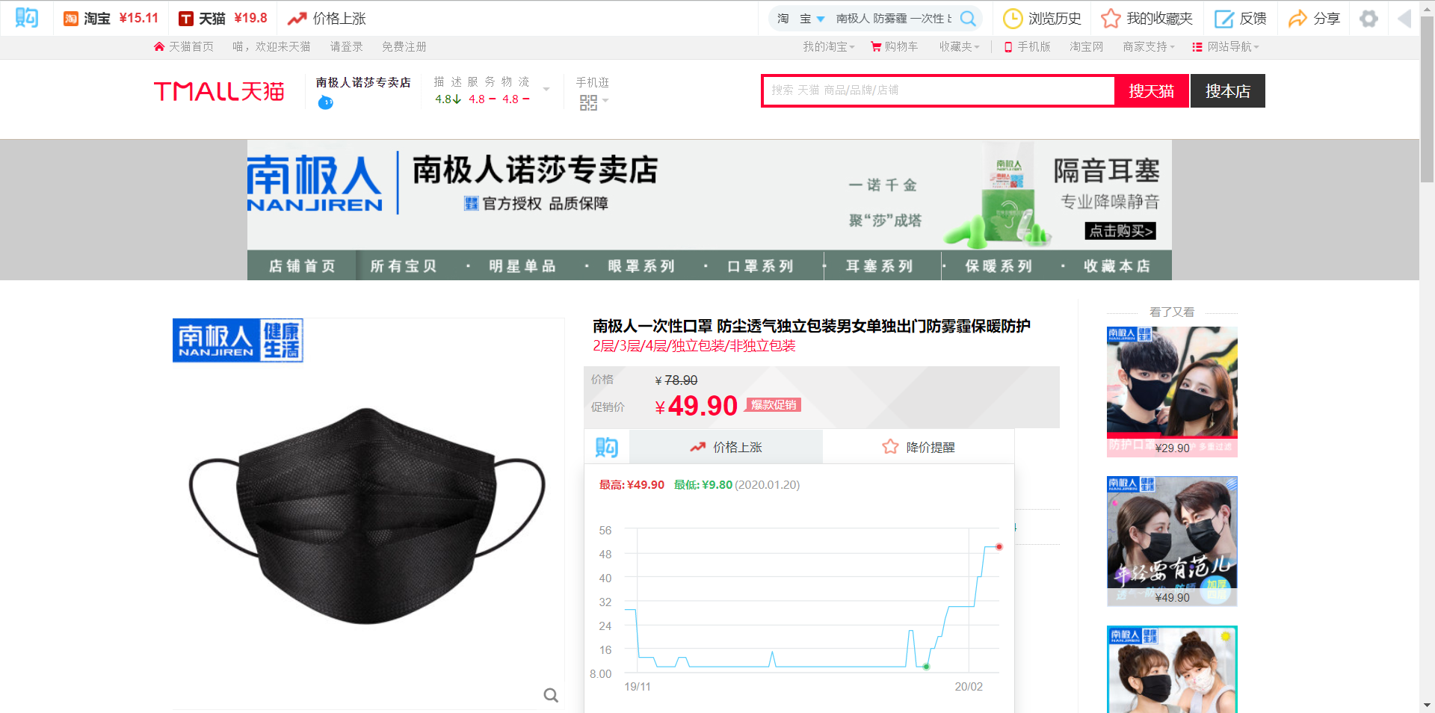The width and height of the screenshot is (1435, 713).
Task: Open 淘宝网 link
Action: [x=1086, y=46]
